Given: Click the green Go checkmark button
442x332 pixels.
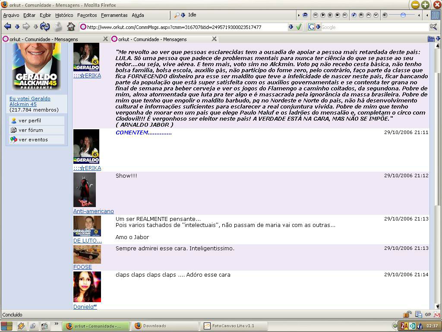Looking at the screenshot, I should 299,27.
